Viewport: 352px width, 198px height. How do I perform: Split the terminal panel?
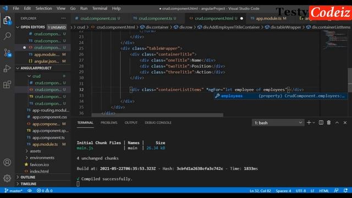coord(321,123)
